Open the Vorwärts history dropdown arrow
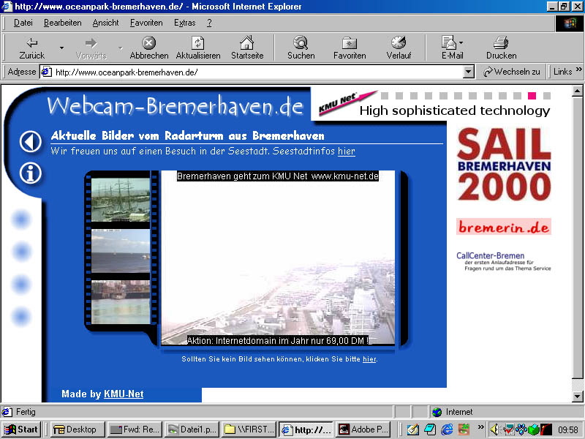Viewport: 585px width, 439px height. point(120,48)
